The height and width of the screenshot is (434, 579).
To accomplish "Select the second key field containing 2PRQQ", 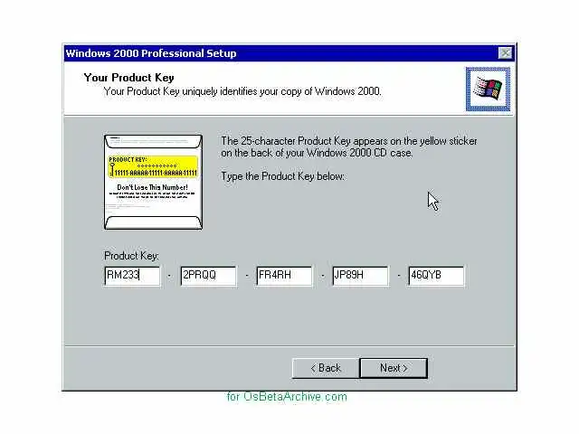I will 208,276.
